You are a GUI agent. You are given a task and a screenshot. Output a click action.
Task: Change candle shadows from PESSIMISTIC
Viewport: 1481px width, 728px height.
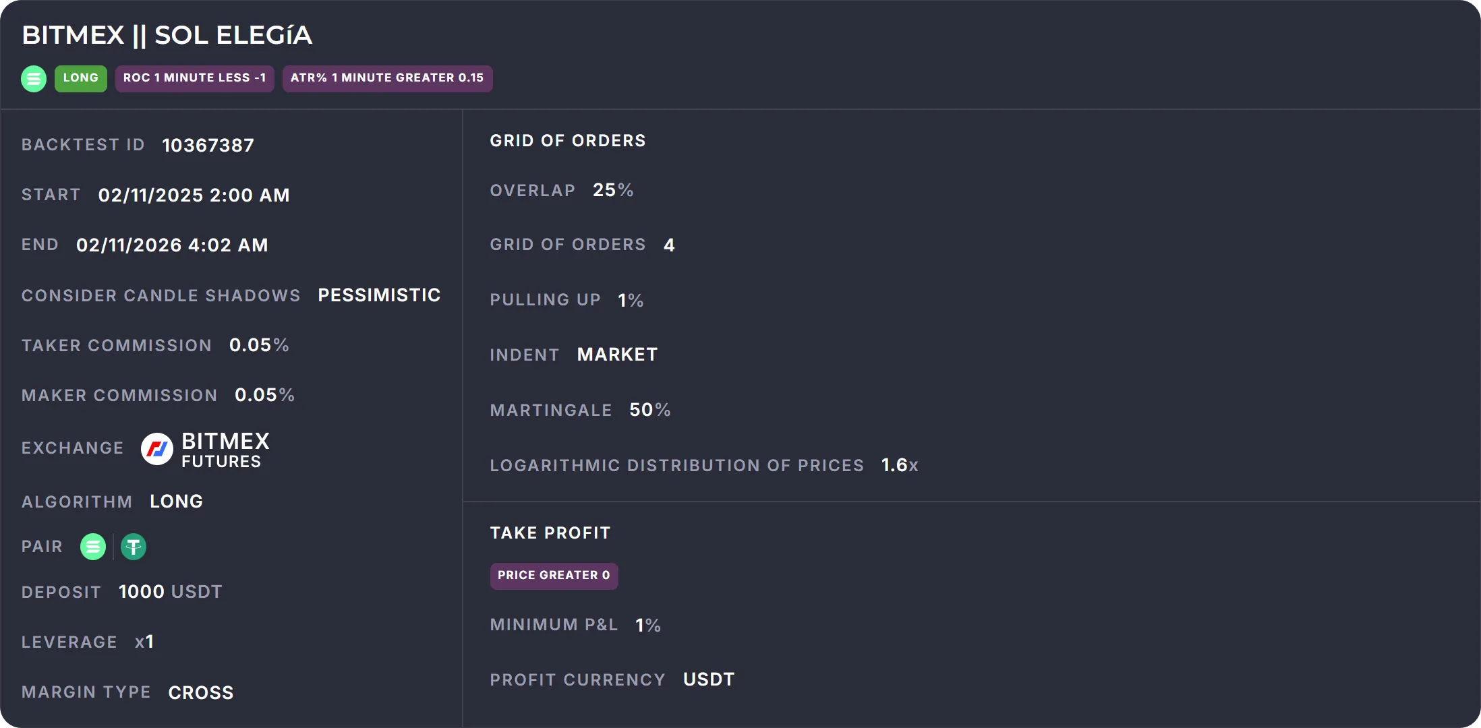coord(379,295)
